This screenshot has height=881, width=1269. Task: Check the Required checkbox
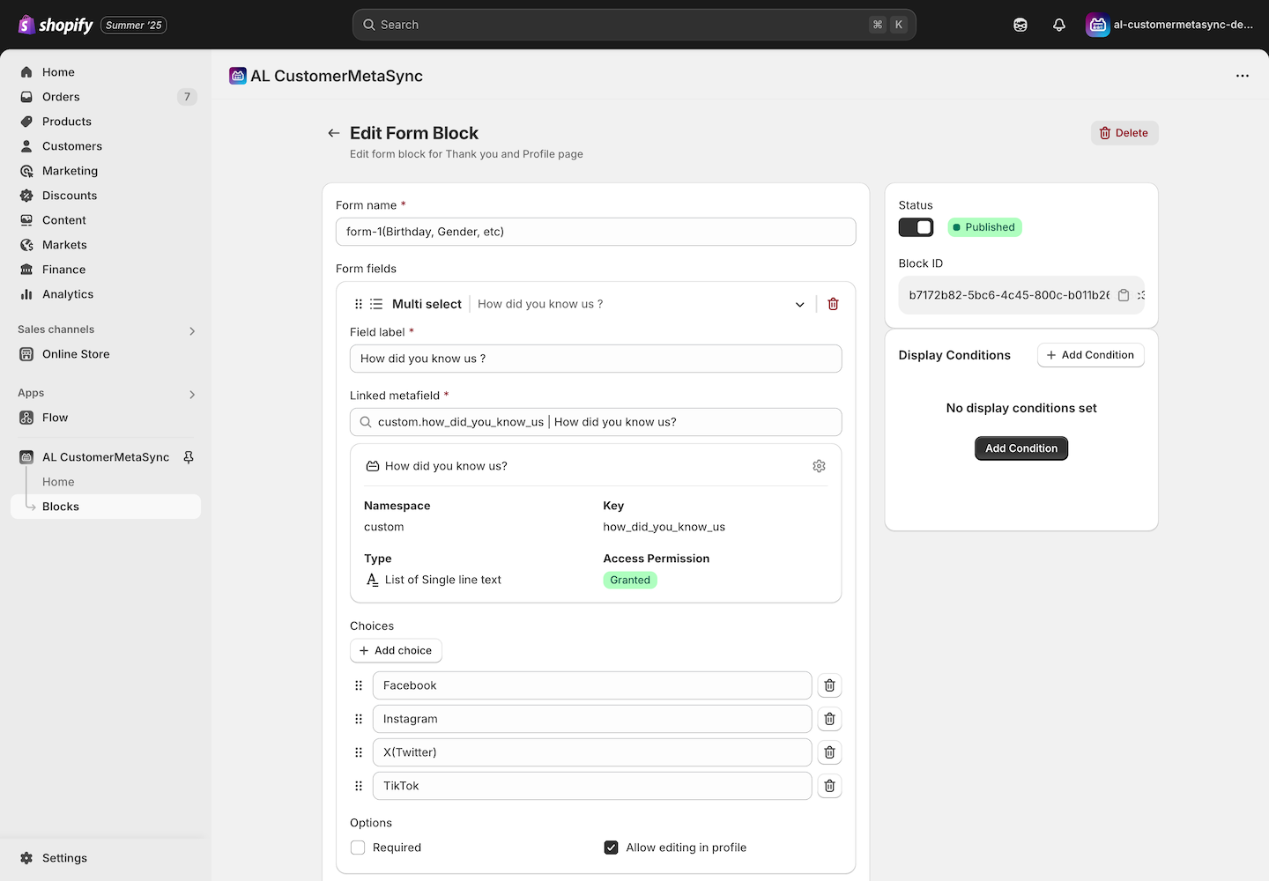[358, 848]
